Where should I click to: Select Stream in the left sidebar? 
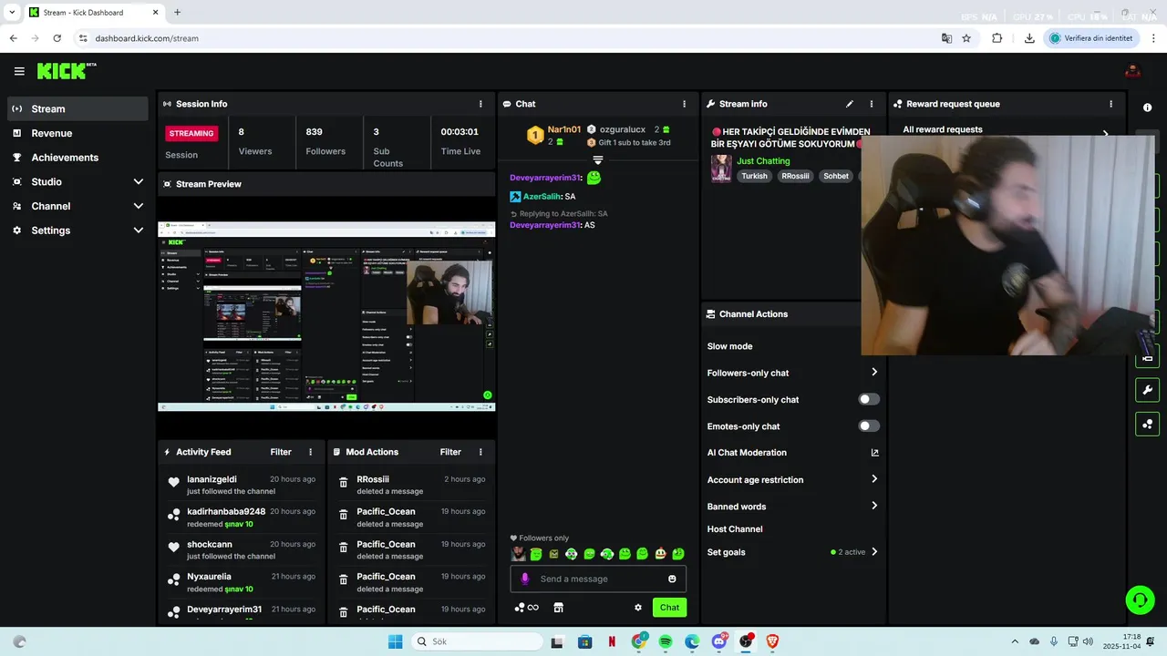77,108
